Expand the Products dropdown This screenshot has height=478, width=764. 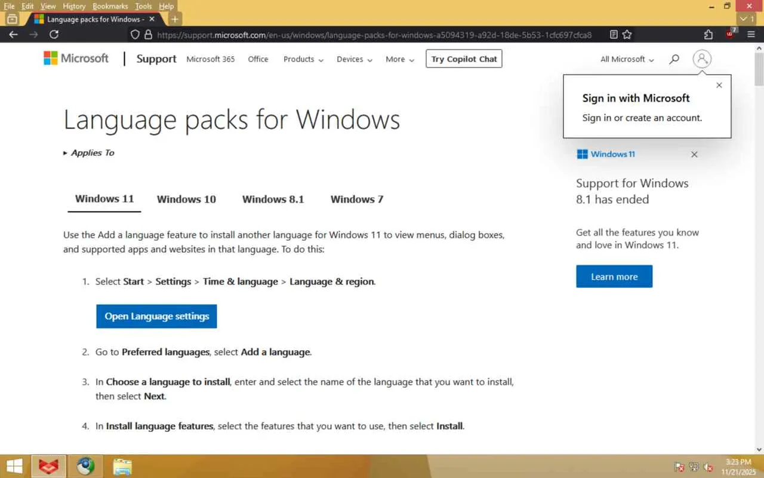point(303,59)
